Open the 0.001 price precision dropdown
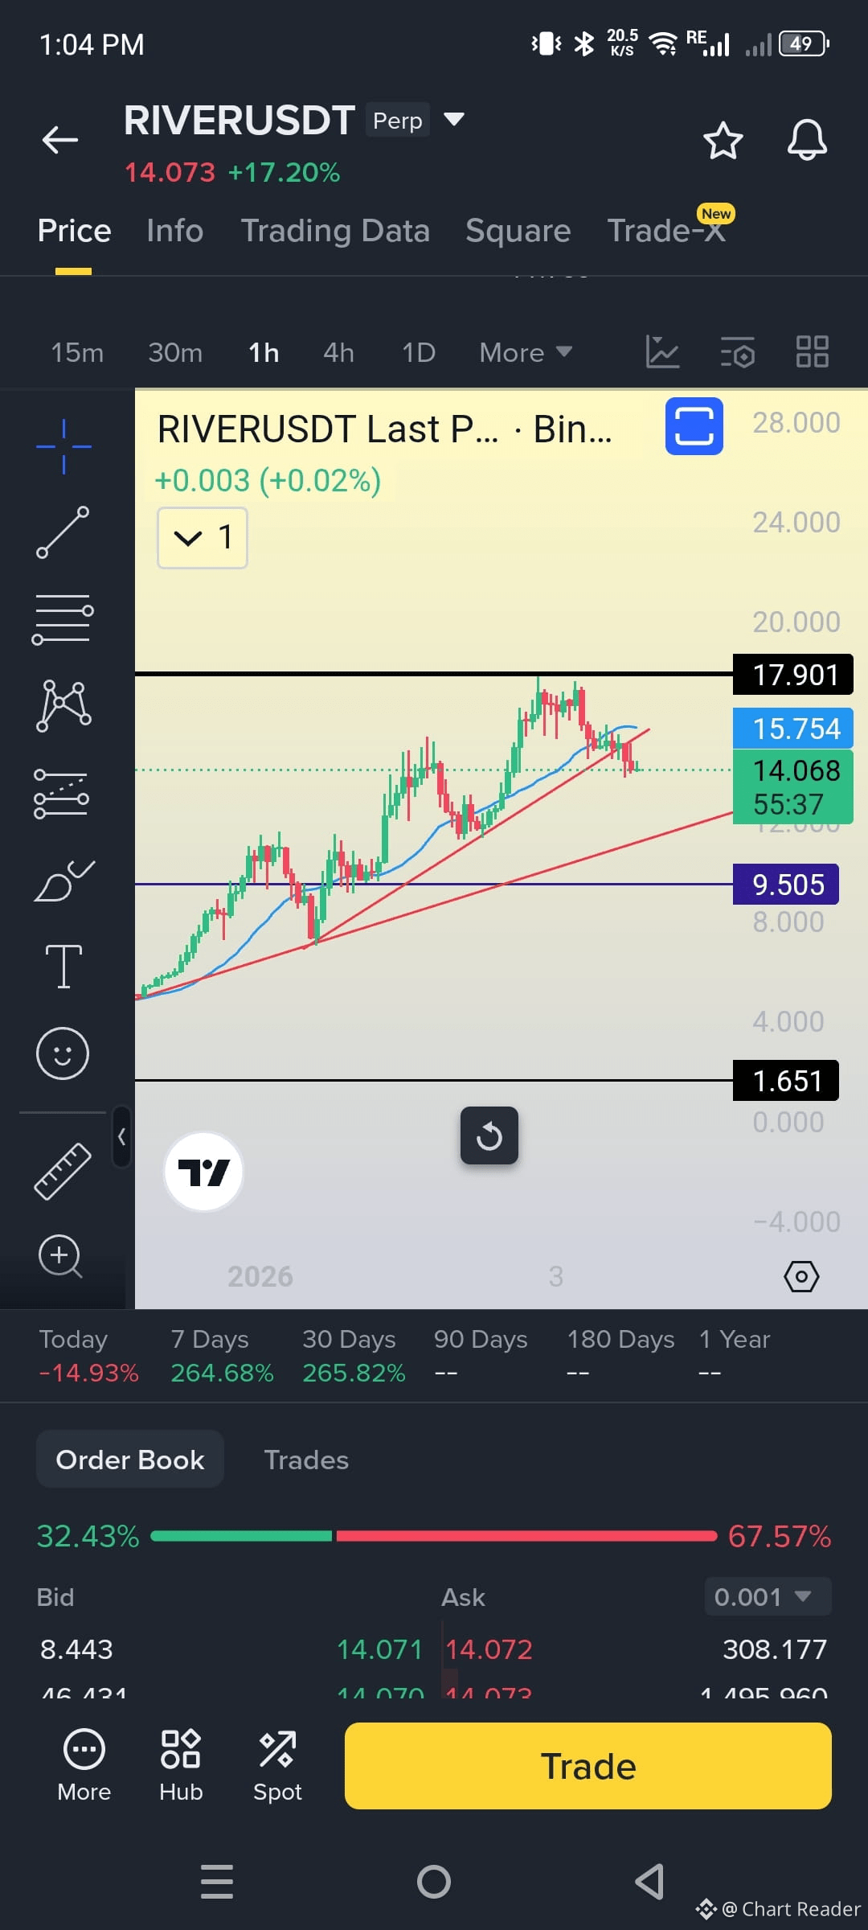This screenshot has height=1930, width=868. (x=768, y=1596)
